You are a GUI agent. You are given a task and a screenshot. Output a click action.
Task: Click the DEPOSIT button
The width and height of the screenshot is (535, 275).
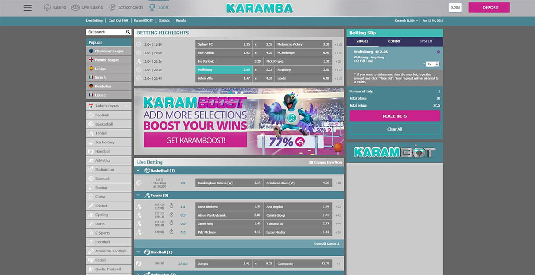pyautogui.click(x=489, y=7)
